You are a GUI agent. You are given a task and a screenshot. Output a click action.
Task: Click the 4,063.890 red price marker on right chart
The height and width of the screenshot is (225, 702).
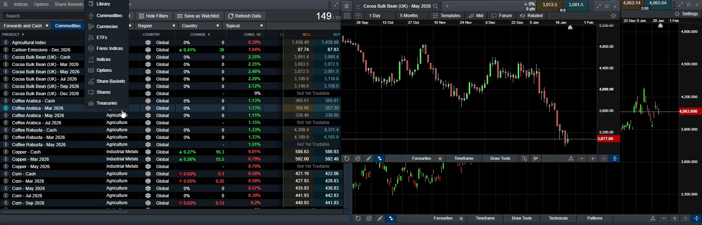tap(690, 111)
